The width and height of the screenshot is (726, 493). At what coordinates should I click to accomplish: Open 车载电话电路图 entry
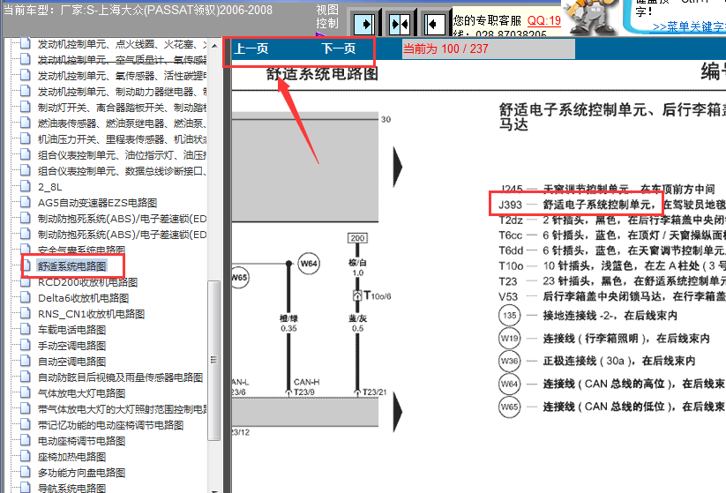tap(71, 330)
